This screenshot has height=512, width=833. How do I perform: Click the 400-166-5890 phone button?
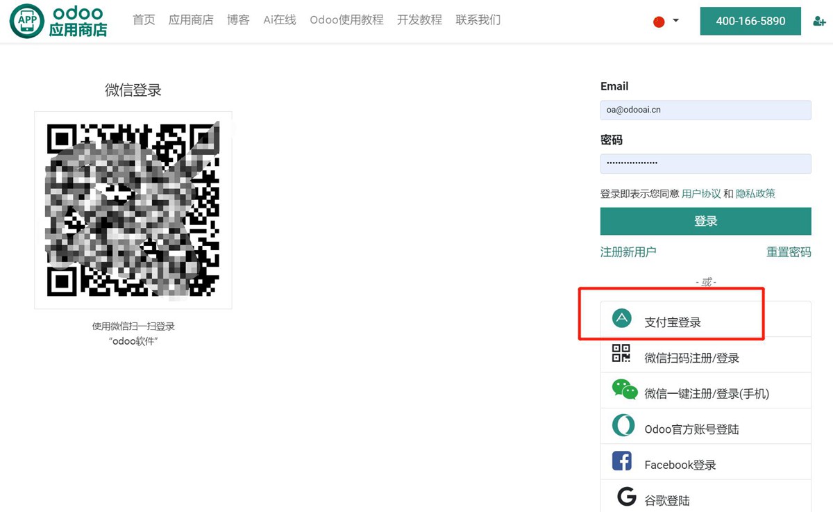pyautogui.click(x=750, y=21)
